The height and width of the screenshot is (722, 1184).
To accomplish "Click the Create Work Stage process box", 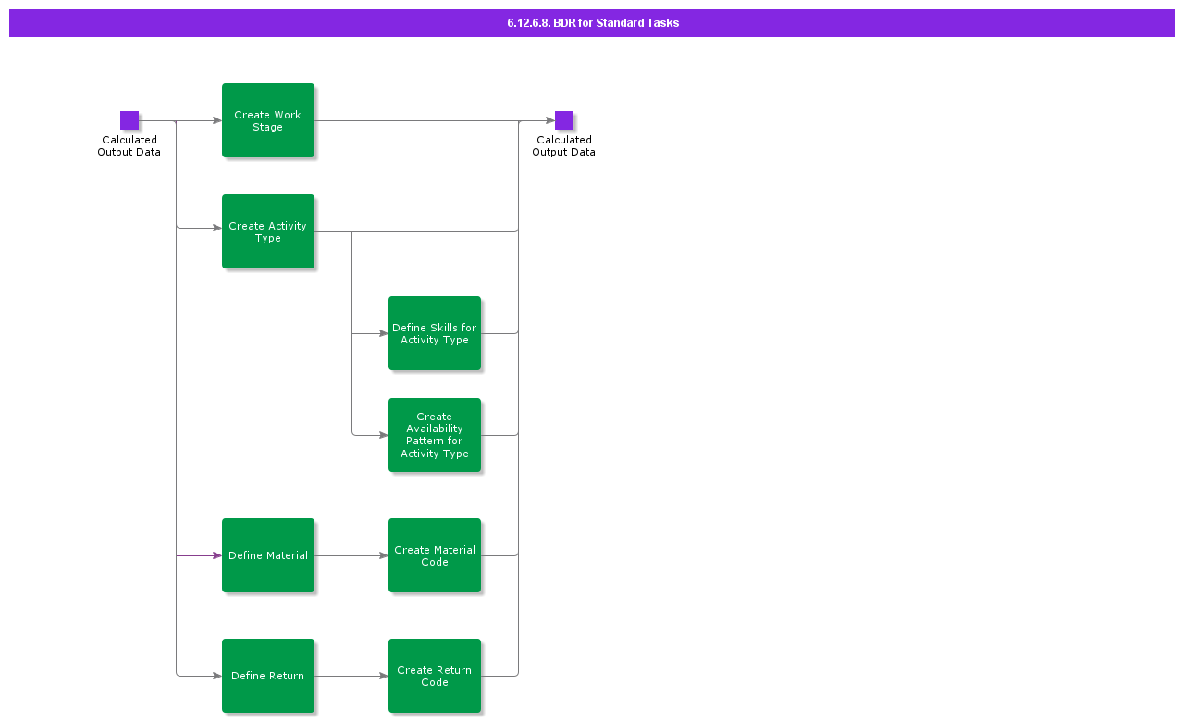I will point(268,120).
